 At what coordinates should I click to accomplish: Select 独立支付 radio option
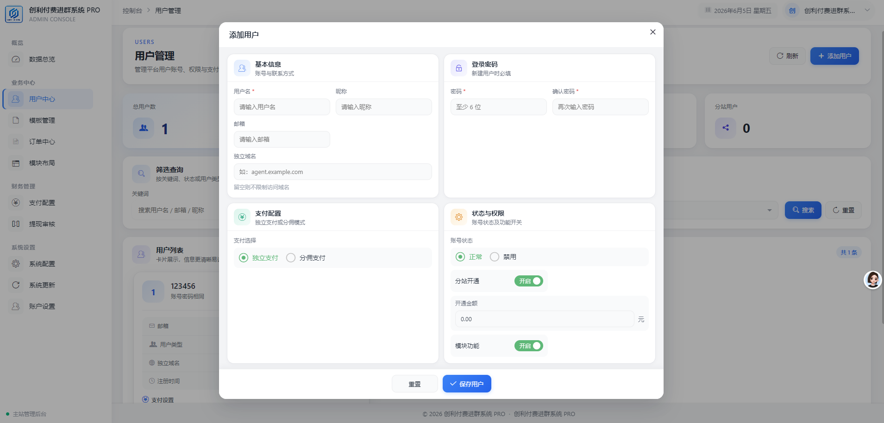click(258, 258)
